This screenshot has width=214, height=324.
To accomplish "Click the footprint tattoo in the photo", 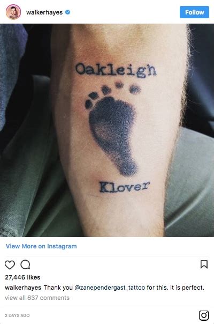I will pos(112,129).
